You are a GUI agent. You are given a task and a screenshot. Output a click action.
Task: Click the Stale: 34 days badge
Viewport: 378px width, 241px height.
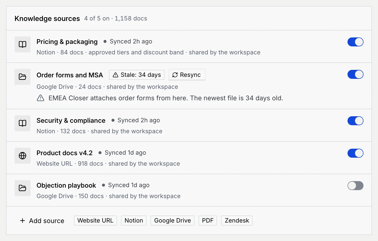click(137, 75)
